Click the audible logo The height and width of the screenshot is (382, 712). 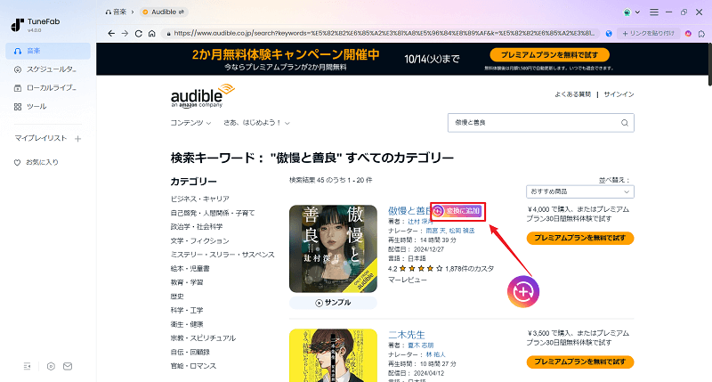pos(203,95)
